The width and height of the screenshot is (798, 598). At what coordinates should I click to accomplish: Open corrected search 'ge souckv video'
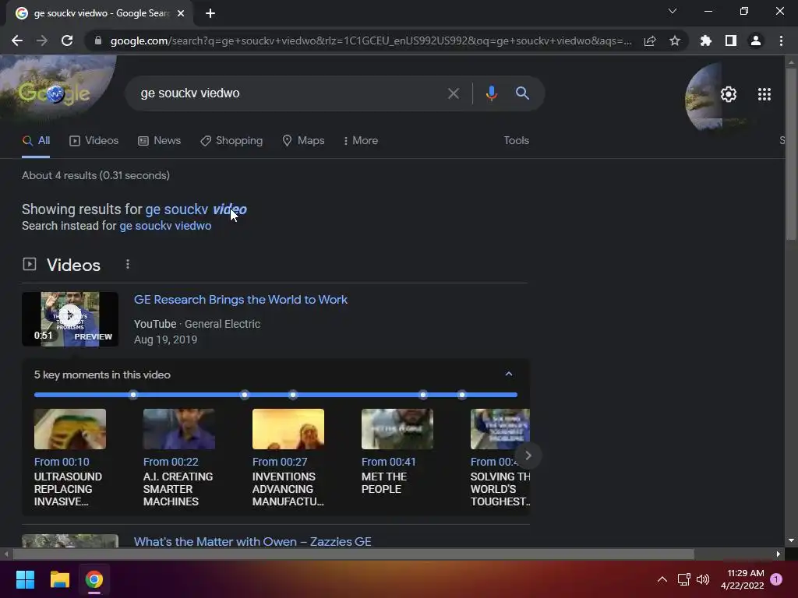[x=196, y=209]
